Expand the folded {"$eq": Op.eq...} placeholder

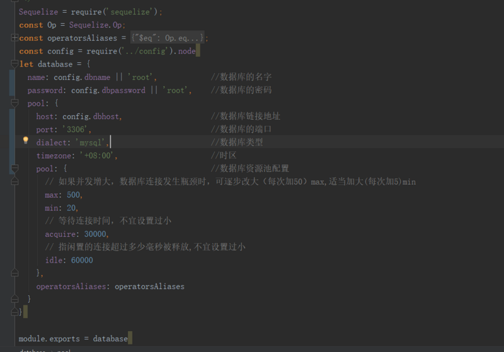click(x=168, y=38)
